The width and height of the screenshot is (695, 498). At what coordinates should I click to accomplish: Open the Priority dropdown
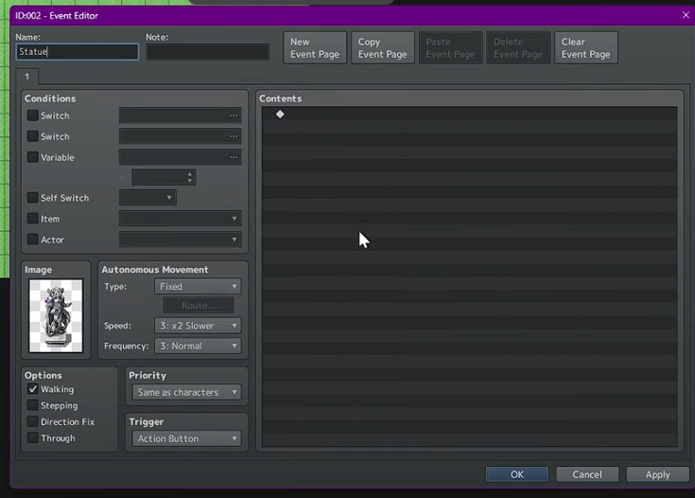point(187,392)
